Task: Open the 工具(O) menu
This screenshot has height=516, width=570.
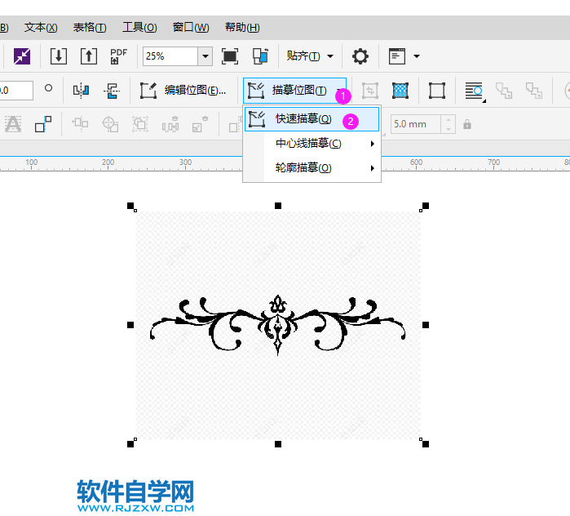Action: pyautogui.click(x=139, y=28)
